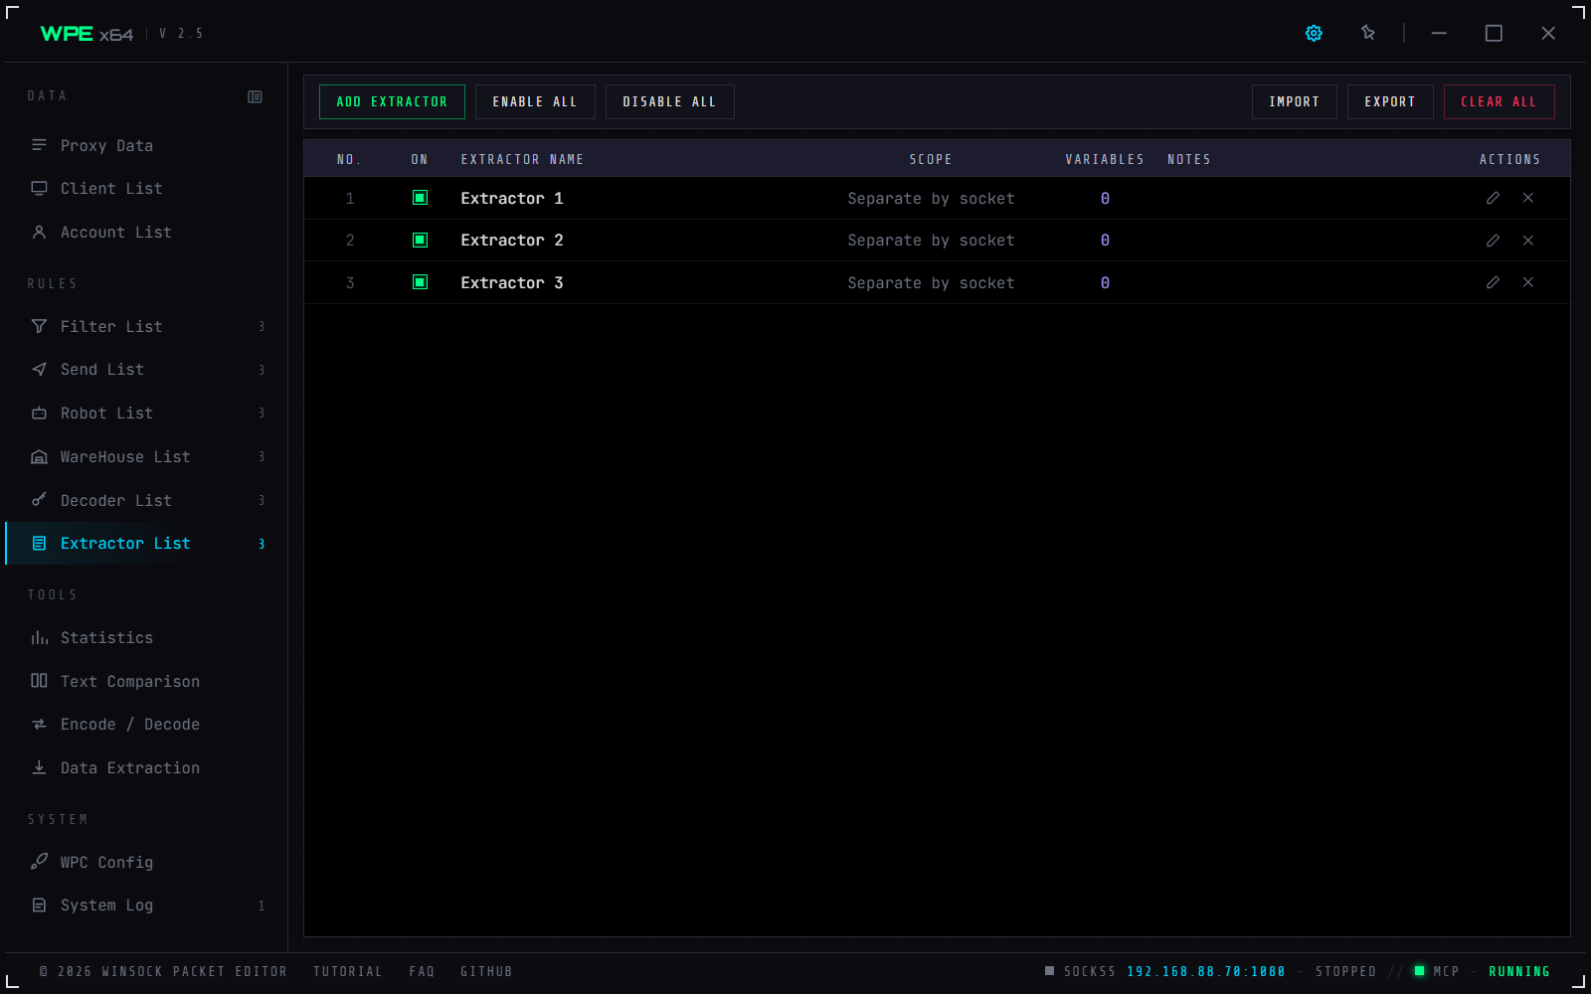The image size is (1591, 994).
Task: Go to Text Comparison
Action: point(146,681)
